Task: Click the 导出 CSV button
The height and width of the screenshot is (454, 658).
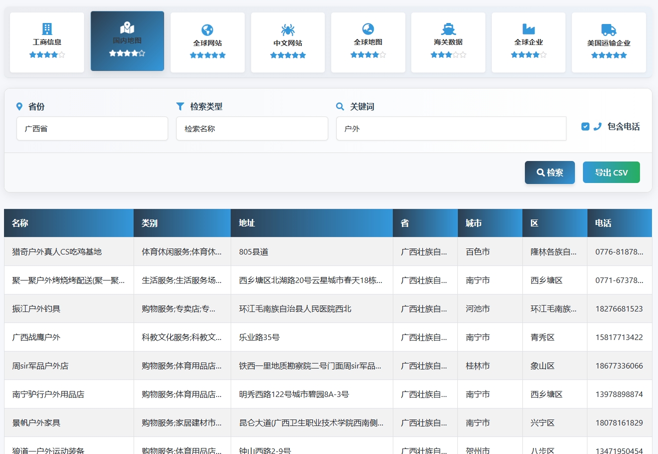Action: coord(611,172)
